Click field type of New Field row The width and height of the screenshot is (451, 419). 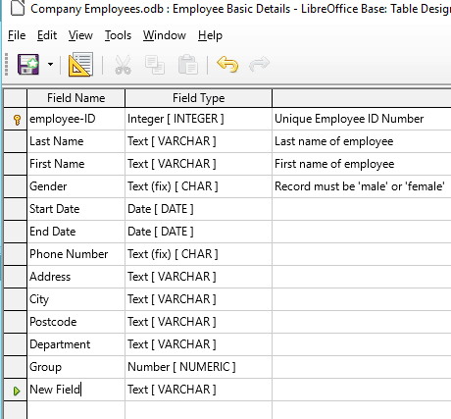(198, 390)
